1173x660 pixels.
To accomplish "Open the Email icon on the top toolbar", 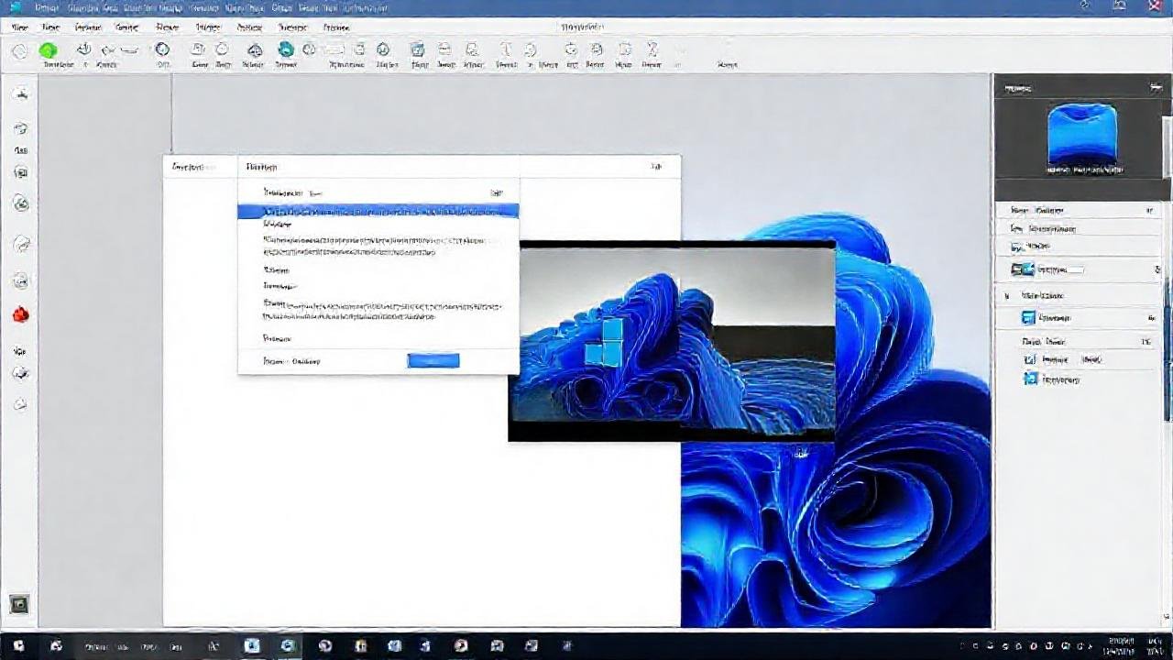I will click(x=445, y=52).
